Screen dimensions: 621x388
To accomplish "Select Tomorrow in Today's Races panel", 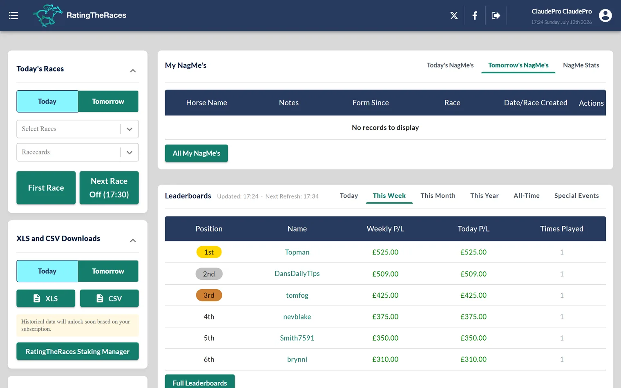I will [108, 101].
